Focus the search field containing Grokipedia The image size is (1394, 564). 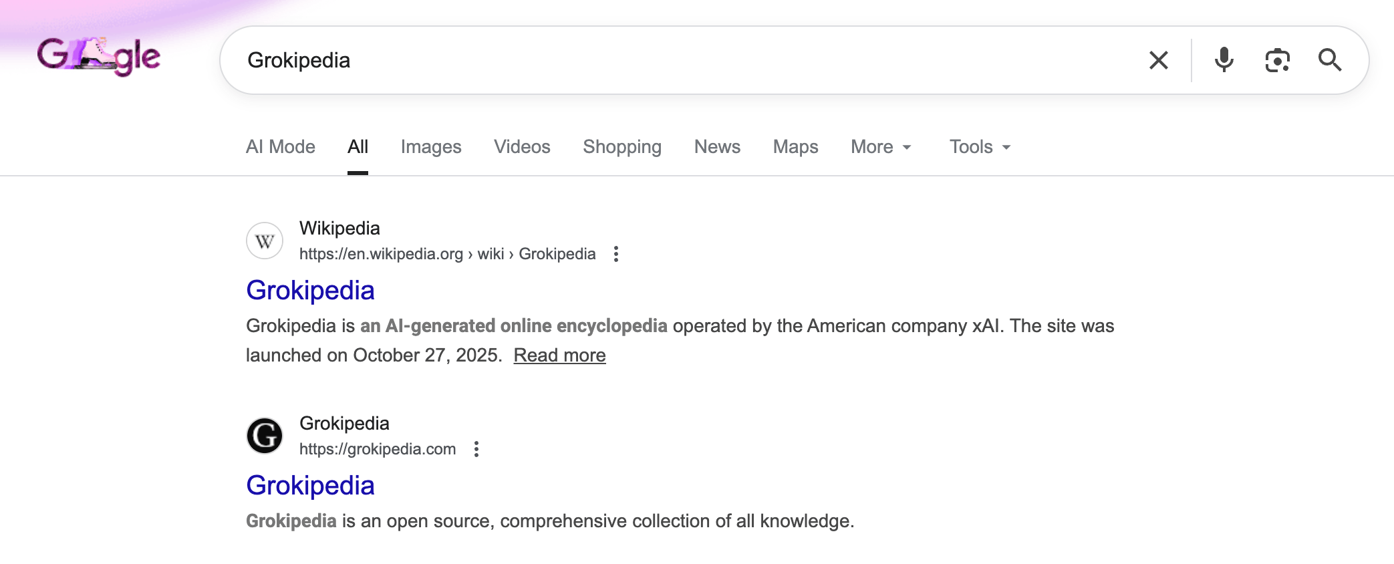(668, 60)
